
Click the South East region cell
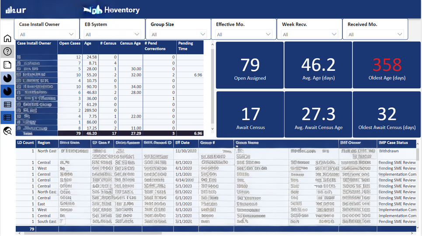click(x=47, y=222)
